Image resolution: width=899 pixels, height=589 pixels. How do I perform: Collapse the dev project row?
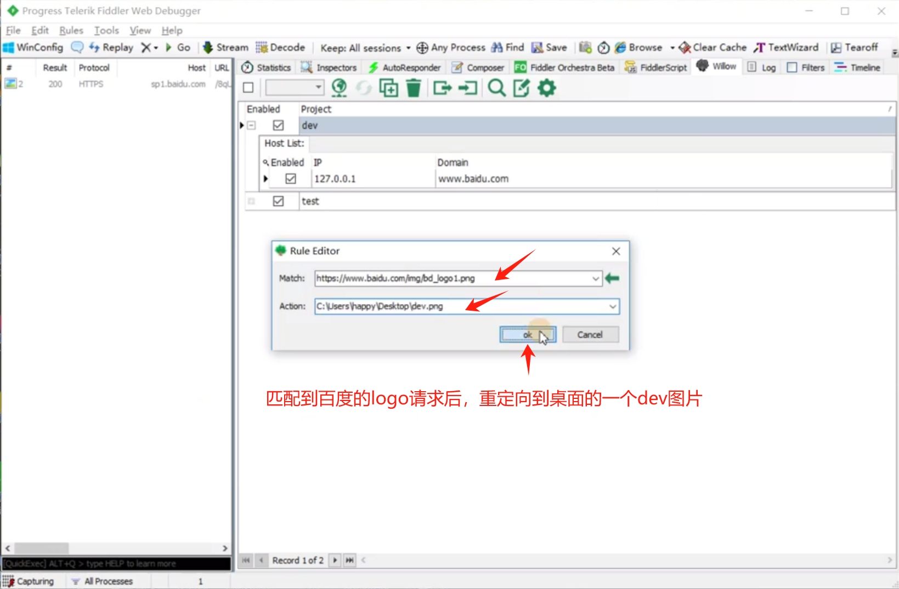[251, 125]
